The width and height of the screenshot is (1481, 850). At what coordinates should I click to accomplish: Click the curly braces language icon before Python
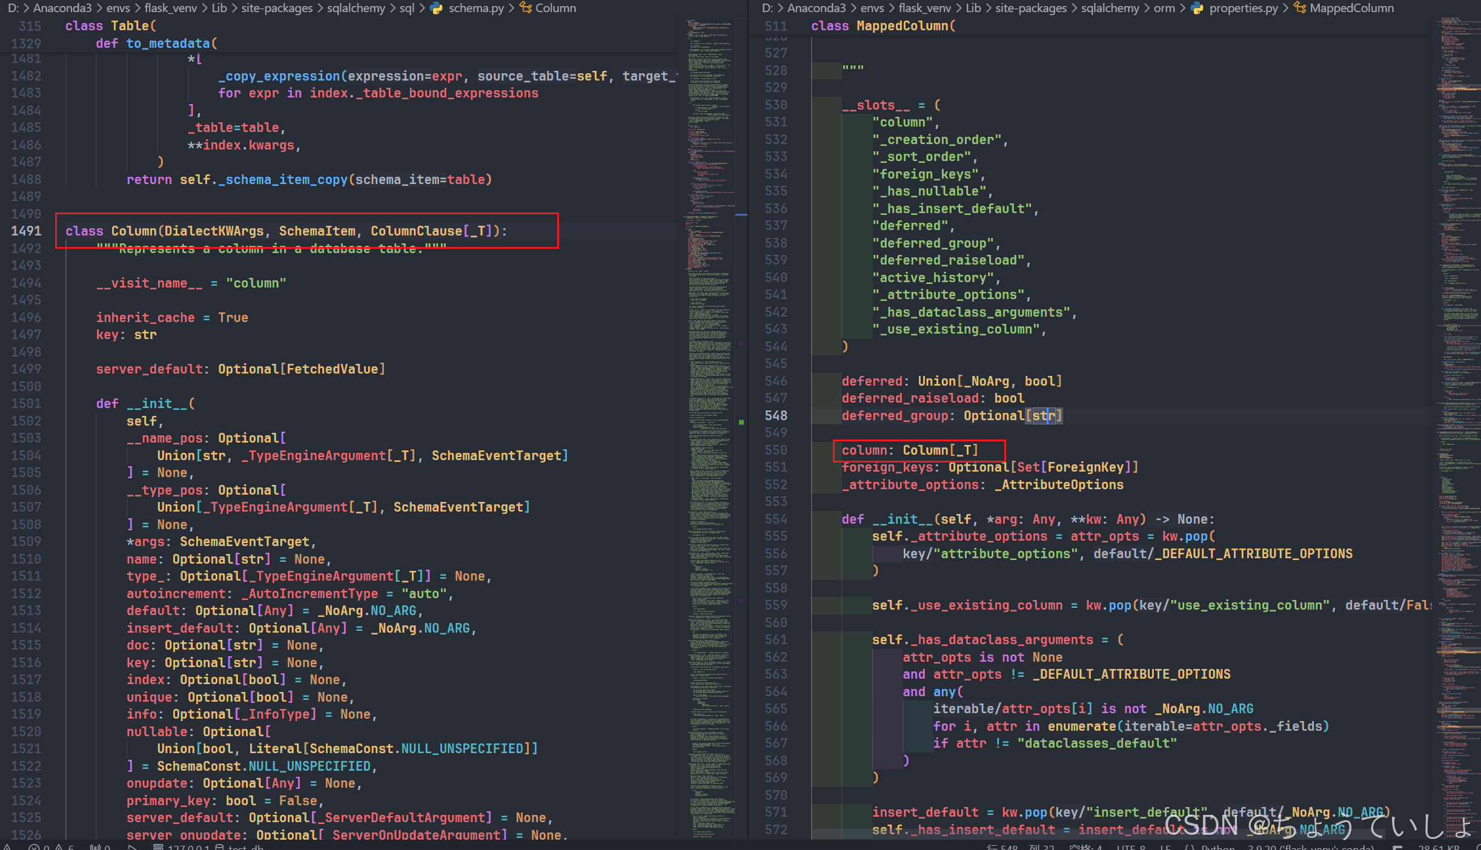click(x=1190, y=847)
